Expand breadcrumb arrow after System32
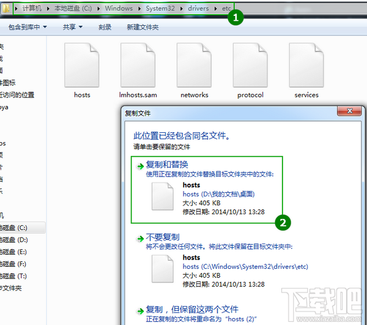This screenshot has width=367, height=325. [x=182, y=9]
